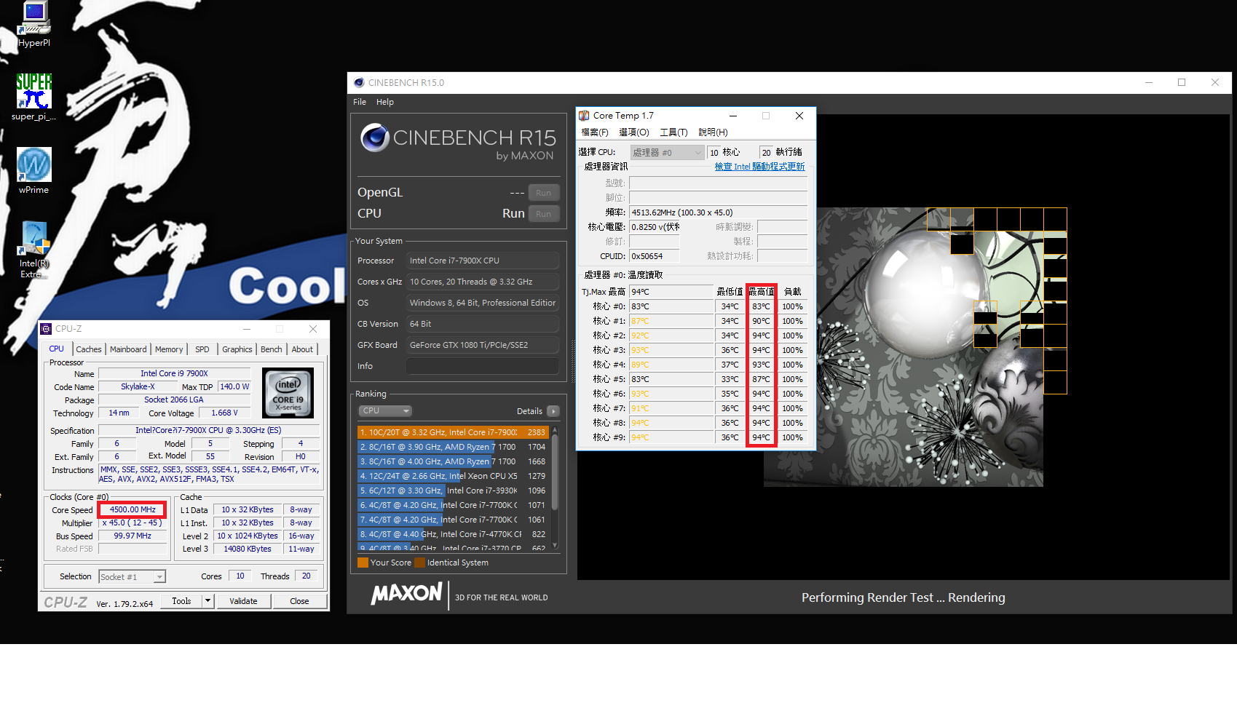Click the GFX Board GeForce GTX 1080 Ti field

click(x=483, y=345)
